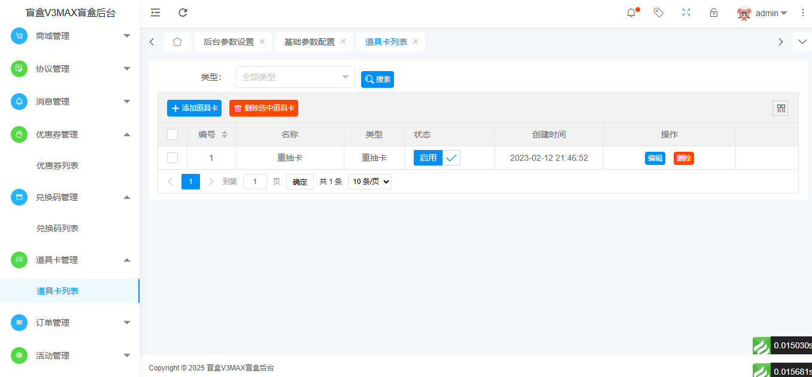Collapse the 兑换码管理 menu
The image size is (812, 377).
(69, 197)
